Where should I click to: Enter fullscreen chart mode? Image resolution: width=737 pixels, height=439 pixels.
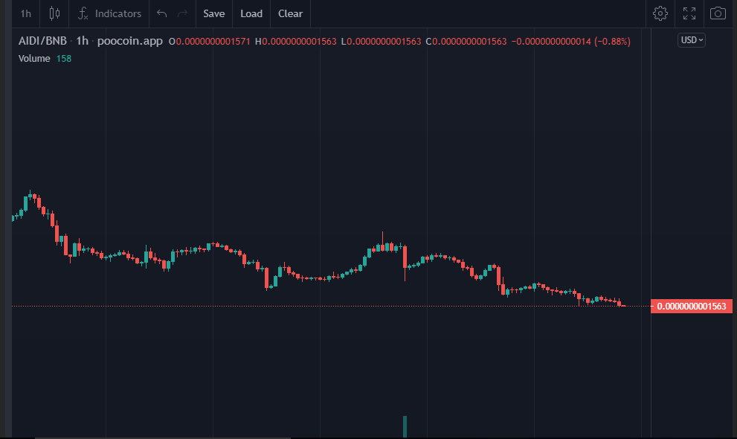tap(689, 13)
